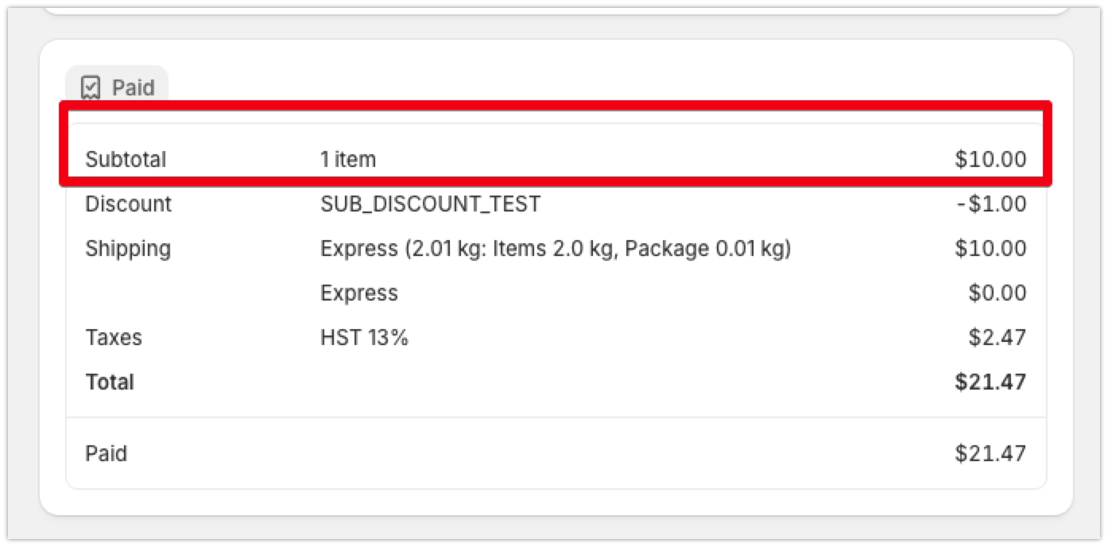
Task: Click the Paid receipt checkmark icon
Action: click(x=91, y=87)
